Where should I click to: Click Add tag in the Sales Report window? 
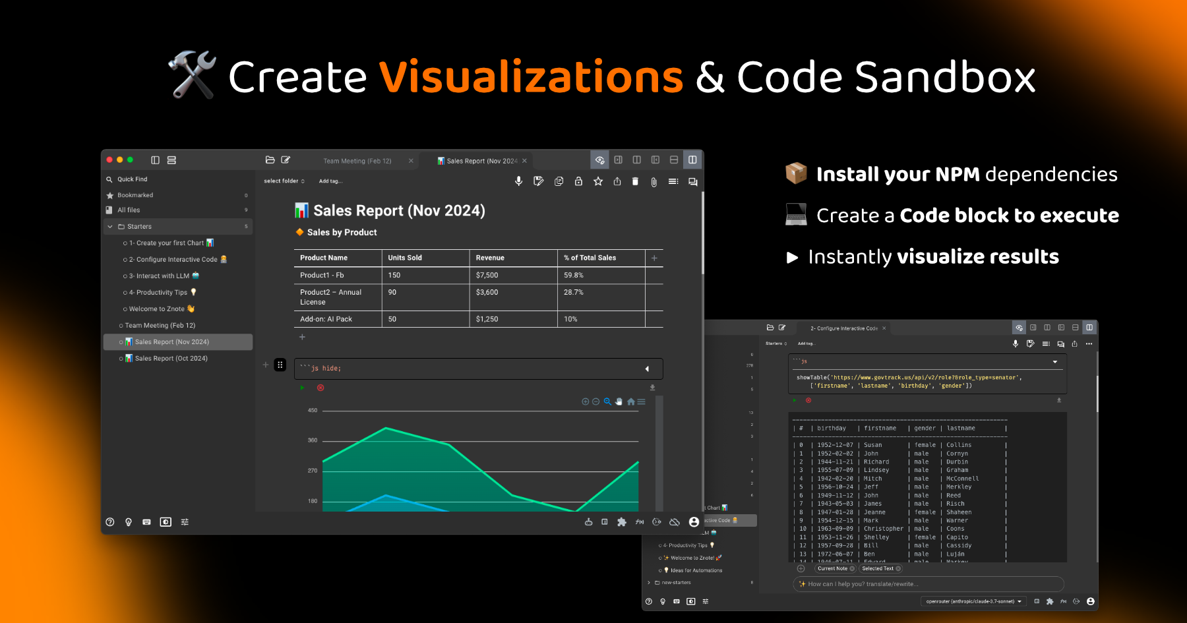pyautogui.click(x=330, y=181)
